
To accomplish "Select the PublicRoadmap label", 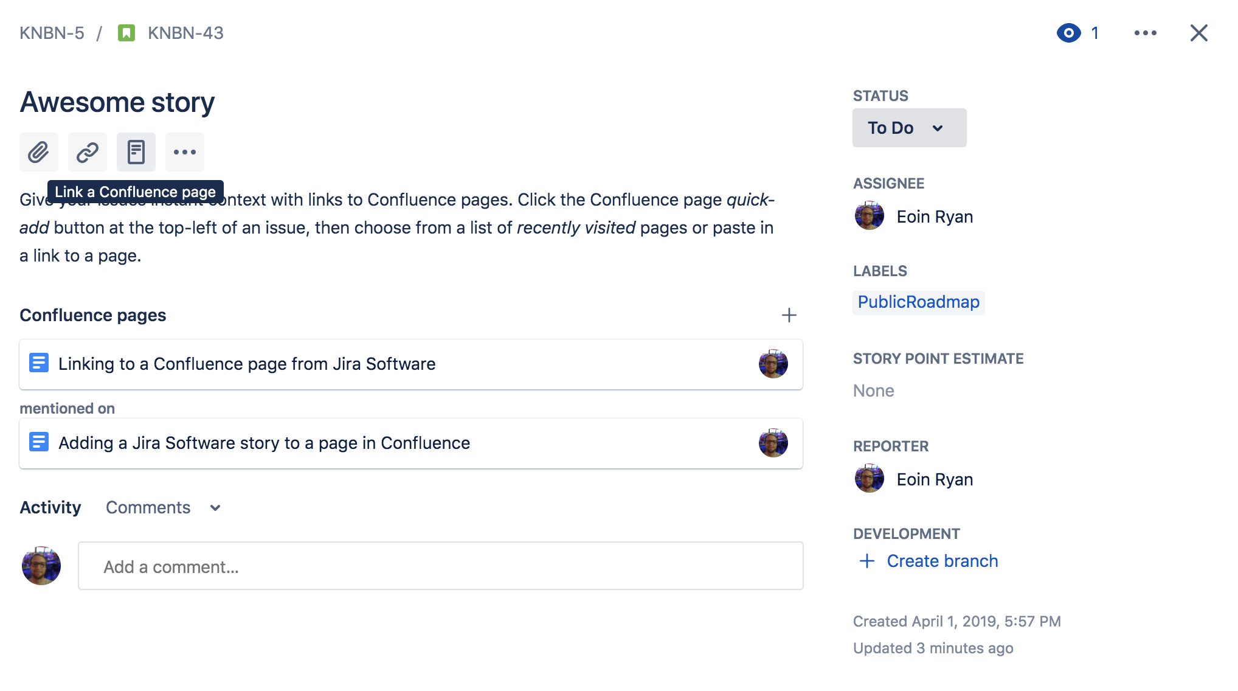I will [x=918, y=302].
